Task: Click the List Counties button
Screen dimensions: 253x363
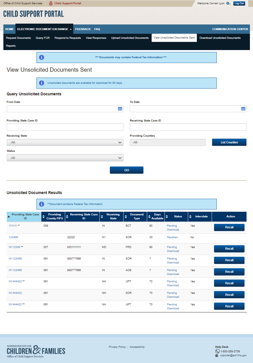Action: (229, 142)
